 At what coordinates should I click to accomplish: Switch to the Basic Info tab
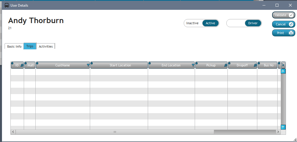[x=14, y=46]
